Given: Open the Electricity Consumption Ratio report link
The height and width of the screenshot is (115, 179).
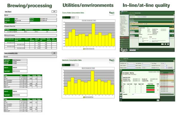Looking at the screenshot, I should [x=72, y=60].
